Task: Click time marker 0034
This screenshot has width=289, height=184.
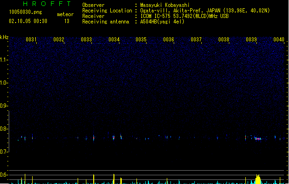Action: (114, 40)
